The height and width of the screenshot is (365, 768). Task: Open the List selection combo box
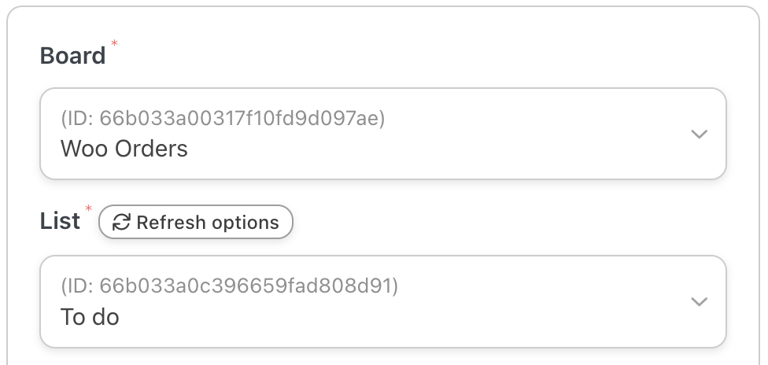382,301
